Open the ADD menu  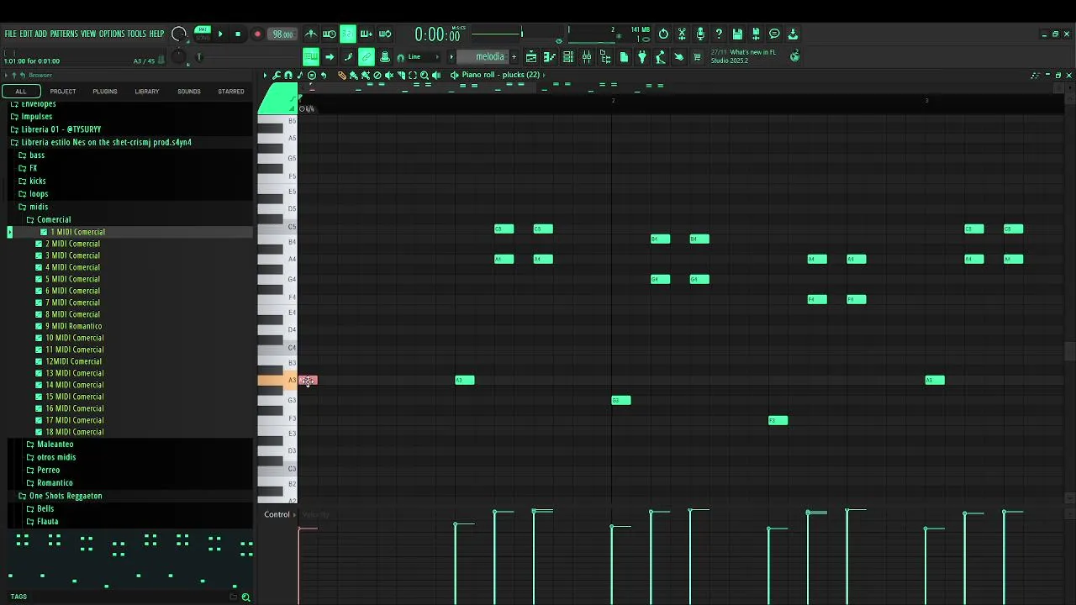pyautogui.click(x=40, y=34)
